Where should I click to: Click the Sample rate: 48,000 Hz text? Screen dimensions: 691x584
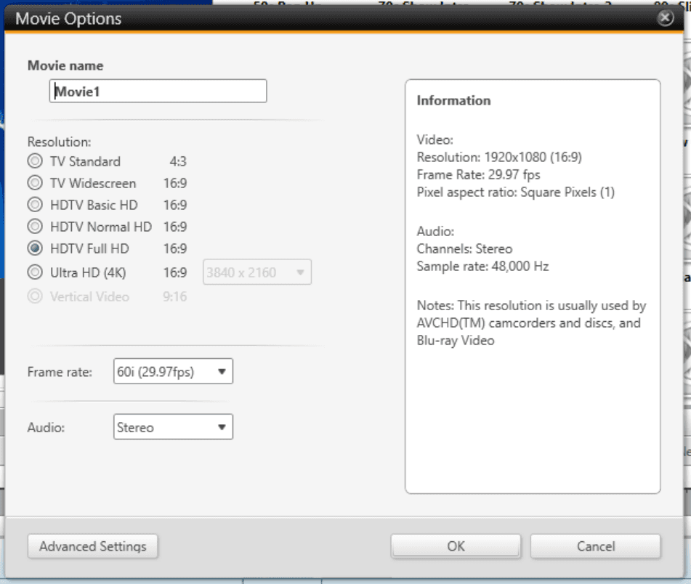[482, 267]
